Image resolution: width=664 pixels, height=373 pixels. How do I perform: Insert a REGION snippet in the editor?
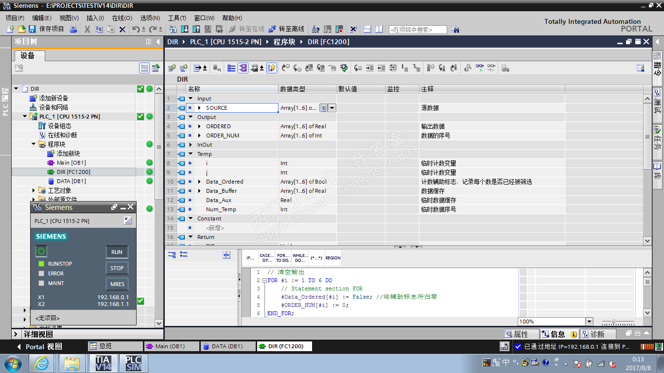pyautogui.click(x=333, y=258)
